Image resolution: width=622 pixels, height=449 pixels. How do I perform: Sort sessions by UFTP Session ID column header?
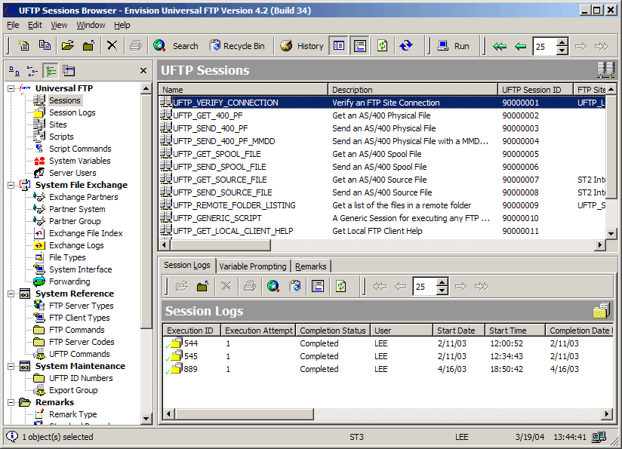[535, 90]
